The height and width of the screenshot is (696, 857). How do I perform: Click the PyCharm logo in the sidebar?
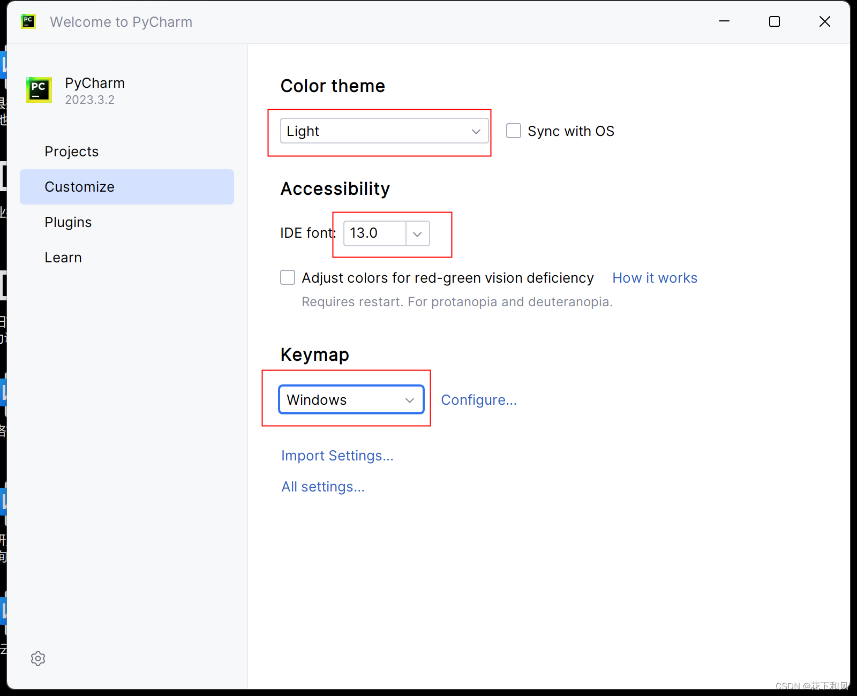click(39, 90)
